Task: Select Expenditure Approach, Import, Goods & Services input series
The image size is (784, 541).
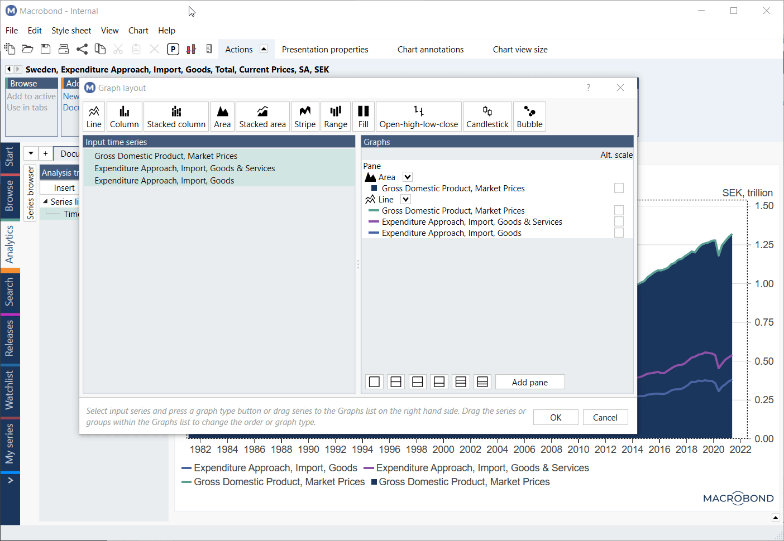Action: (219, 168)
